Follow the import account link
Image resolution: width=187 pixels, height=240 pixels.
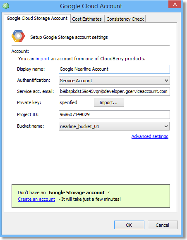click(x=43, y=59)
